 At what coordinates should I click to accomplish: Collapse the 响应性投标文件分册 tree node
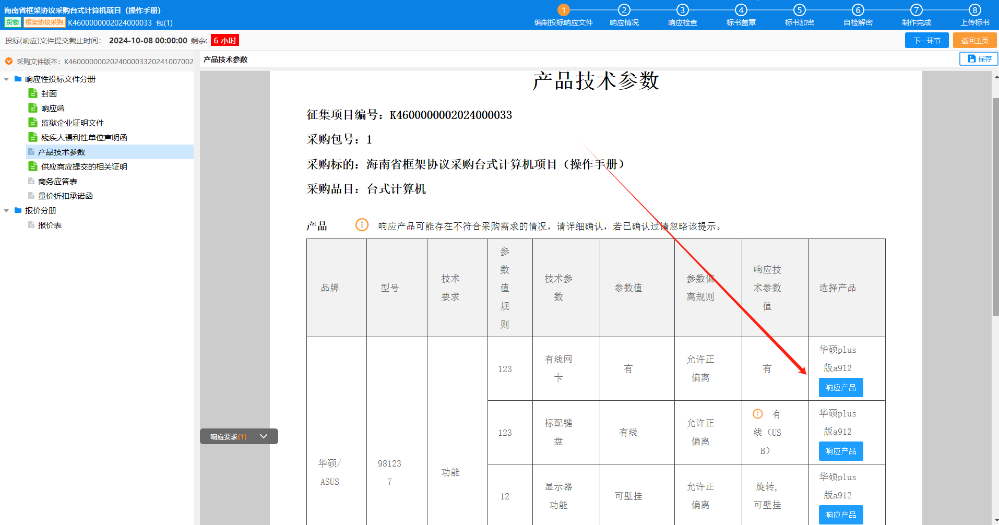coord(6,79)
